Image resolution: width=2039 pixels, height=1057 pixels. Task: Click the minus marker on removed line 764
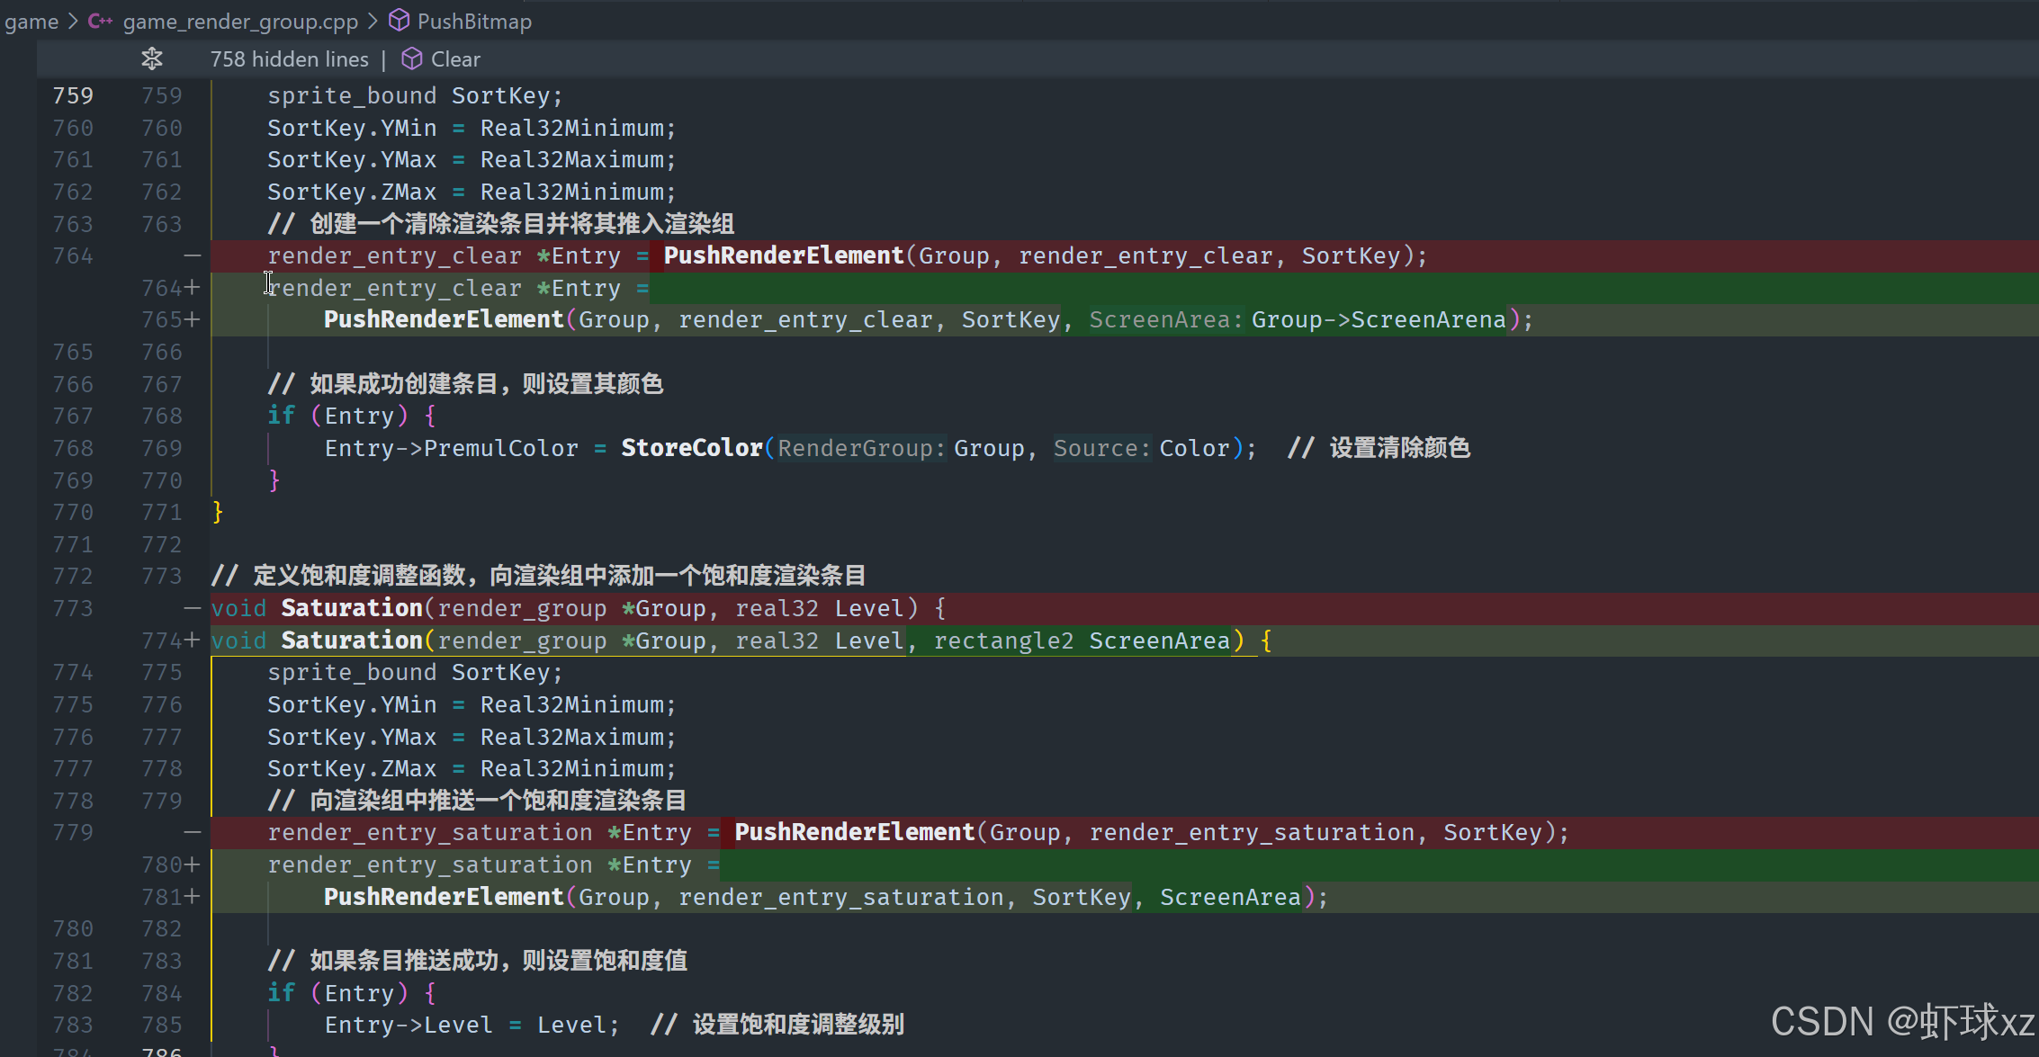click(x=192, y=256)
